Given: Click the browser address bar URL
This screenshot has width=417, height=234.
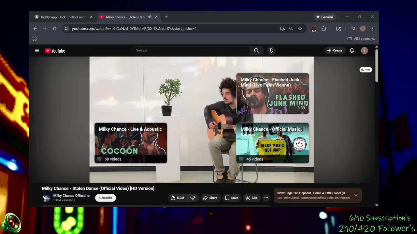Looking at the screenshot, I should tap(134, 29).
